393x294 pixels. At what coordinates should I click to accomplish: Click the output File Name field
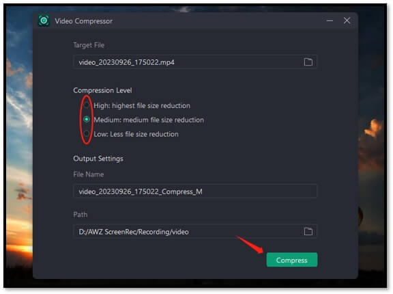click(195, 191)
